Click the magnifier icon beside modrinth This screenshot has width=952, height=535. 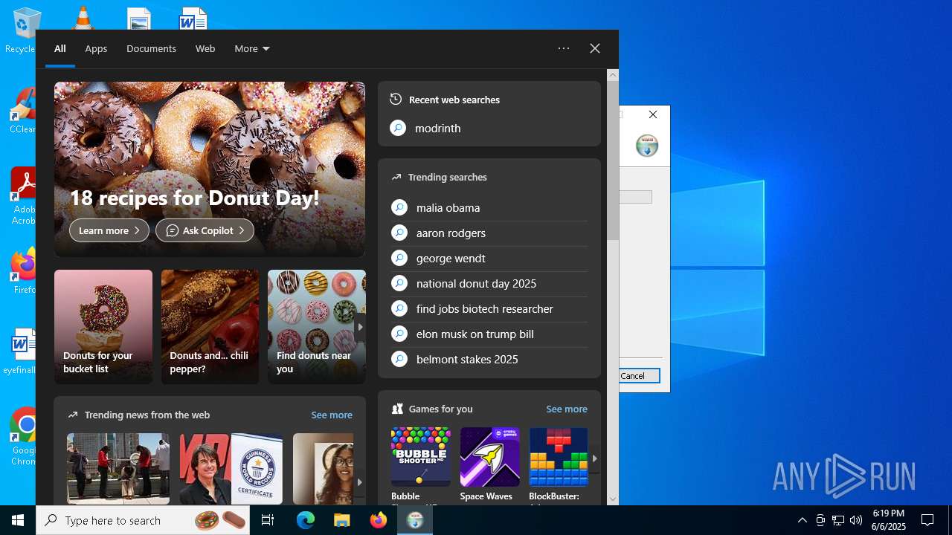(x=398, y=129)
